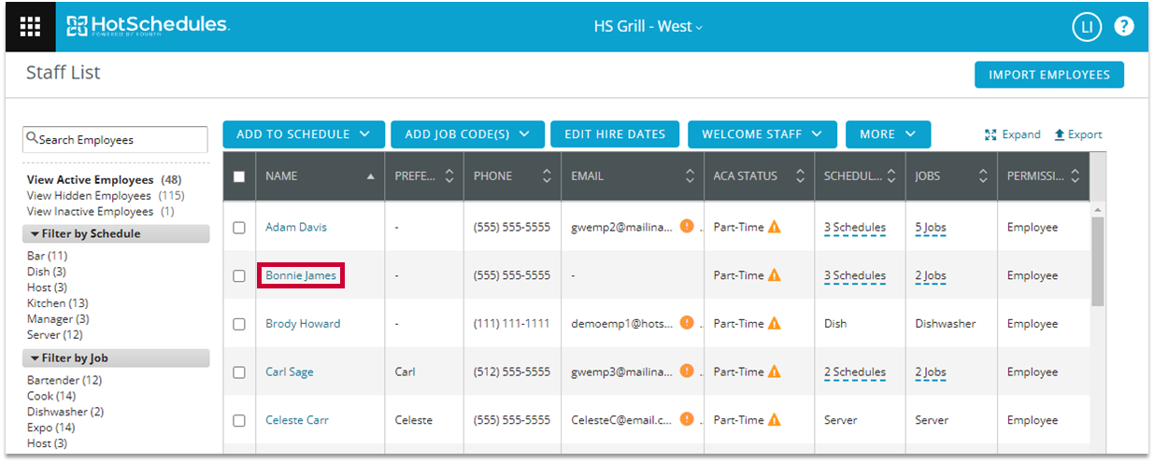Open the More dropdown
1154x463 pixels.
pos(888,134)
